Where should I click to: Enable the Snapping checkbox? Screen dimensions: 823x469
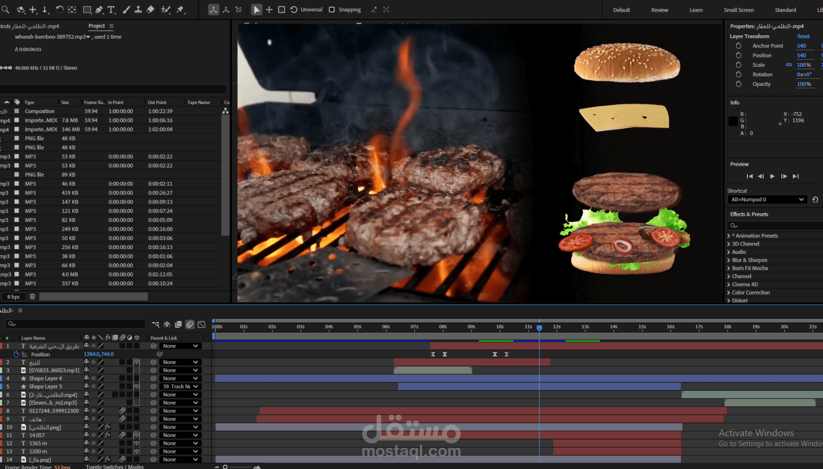[x=332, y=10]
